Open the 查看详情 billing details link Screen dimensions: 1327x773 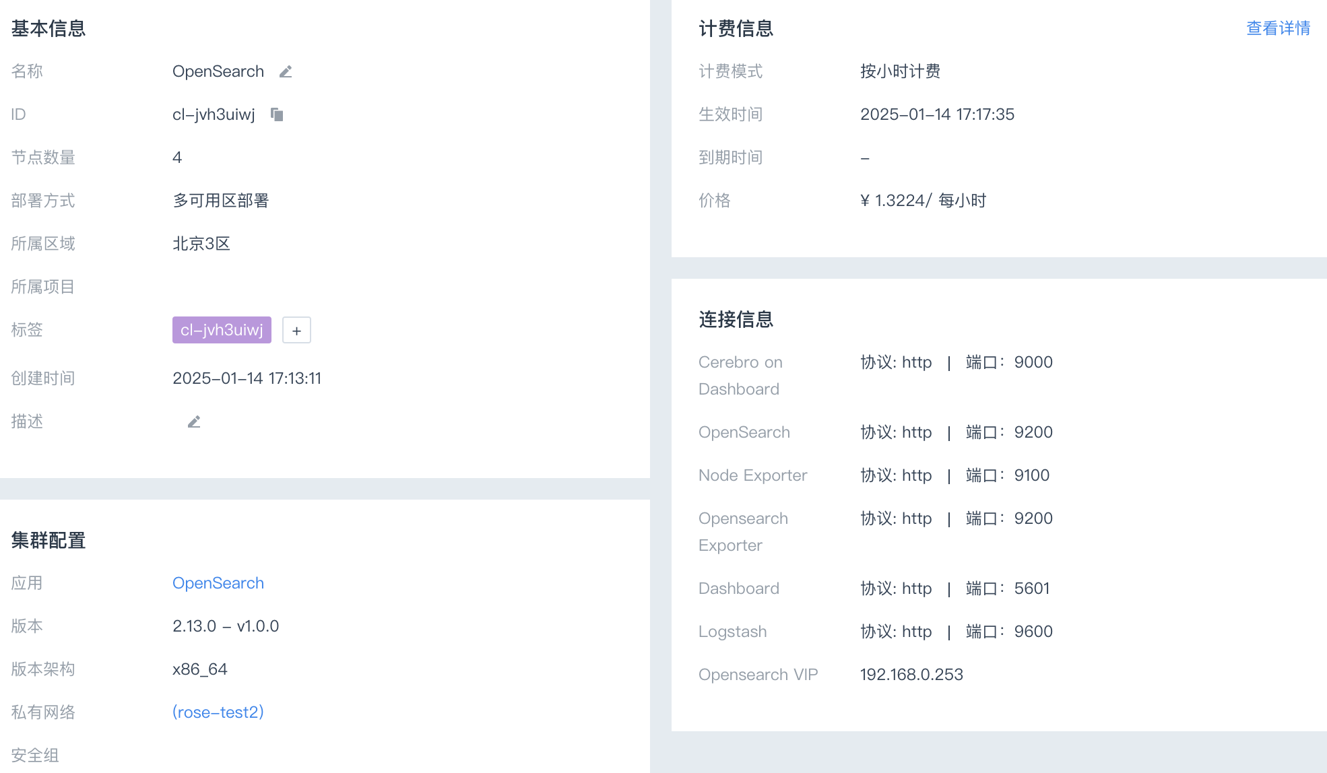pyautogui.click(x=1278, y=28)
